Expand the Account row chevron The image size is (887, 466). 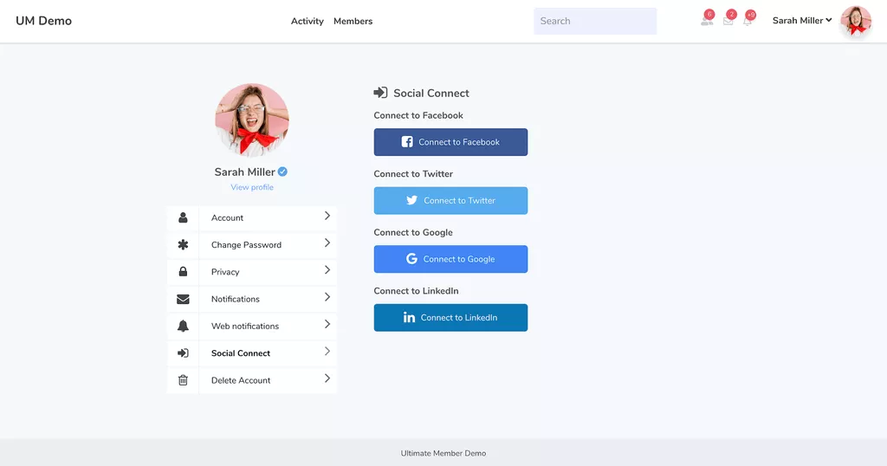[327, 217]
